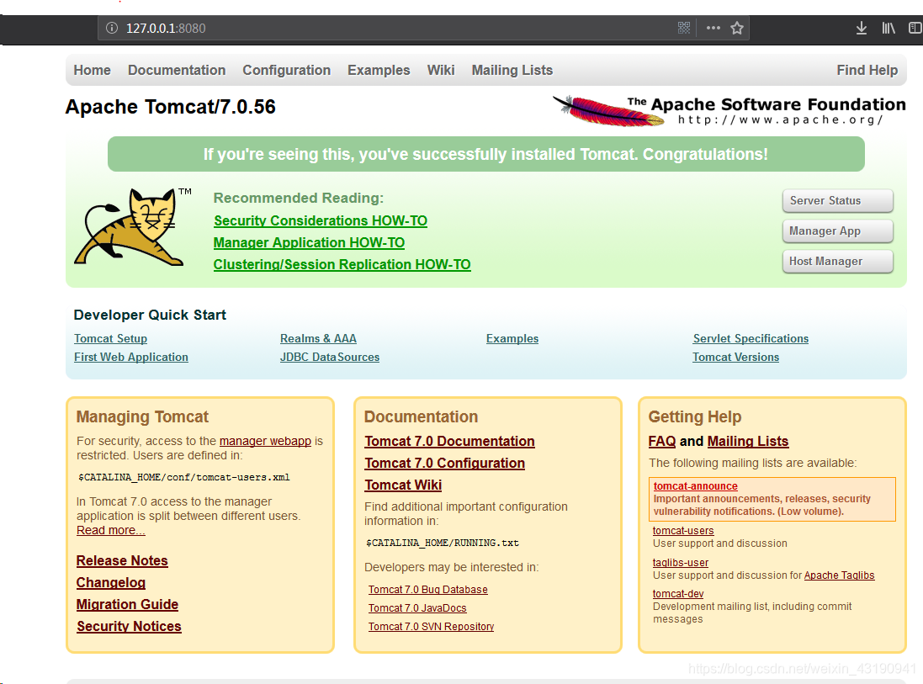Click the Read more... link
The height and width of the screenshot is (684, 923).
[x=111, y=530]
